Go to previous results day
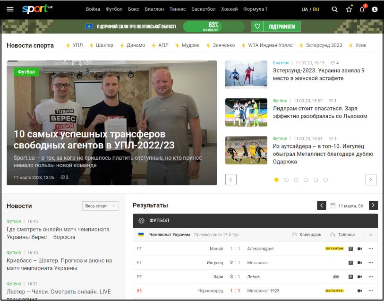The width and height of the screenshot is (384, 301). click(x=322, y=206)
